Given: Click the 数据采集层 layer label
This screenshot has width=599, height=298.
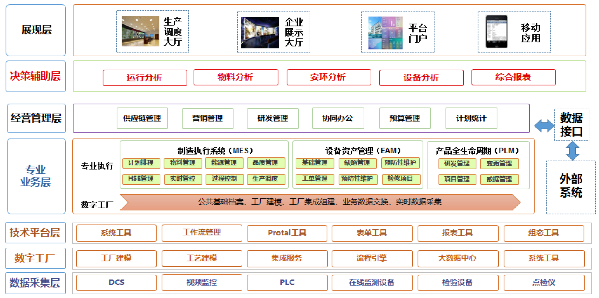Looking at the screenshot, I should pos(35,282).
